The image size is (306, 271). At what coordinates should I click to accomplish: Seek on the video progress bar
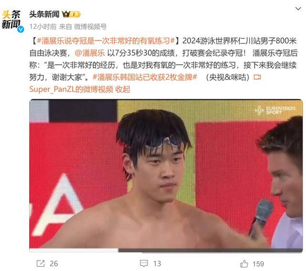pyautogui.click(x=166, y=250)
